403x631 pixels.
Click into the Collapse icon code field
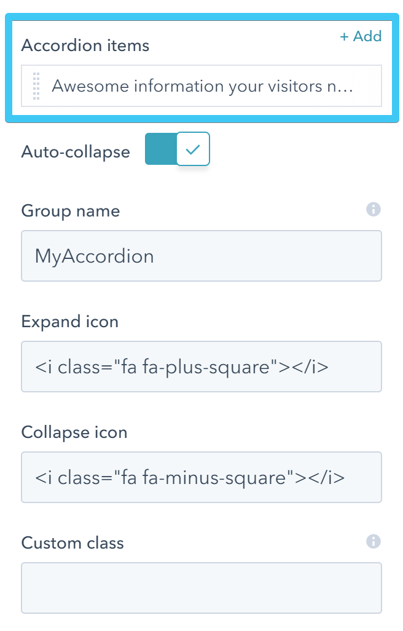click(x=202, y=477)
